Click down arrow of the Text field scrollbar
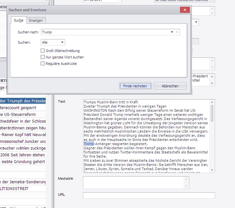This screenshot has height=208, width=235. pos(212,169)
